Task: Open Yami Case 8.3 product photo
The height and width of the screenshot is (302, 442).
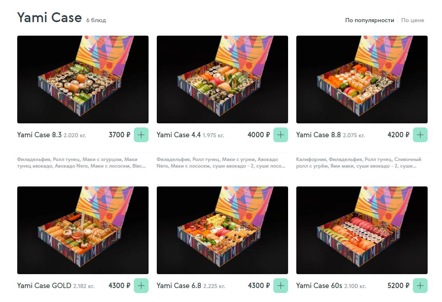Action: [83, 79]
